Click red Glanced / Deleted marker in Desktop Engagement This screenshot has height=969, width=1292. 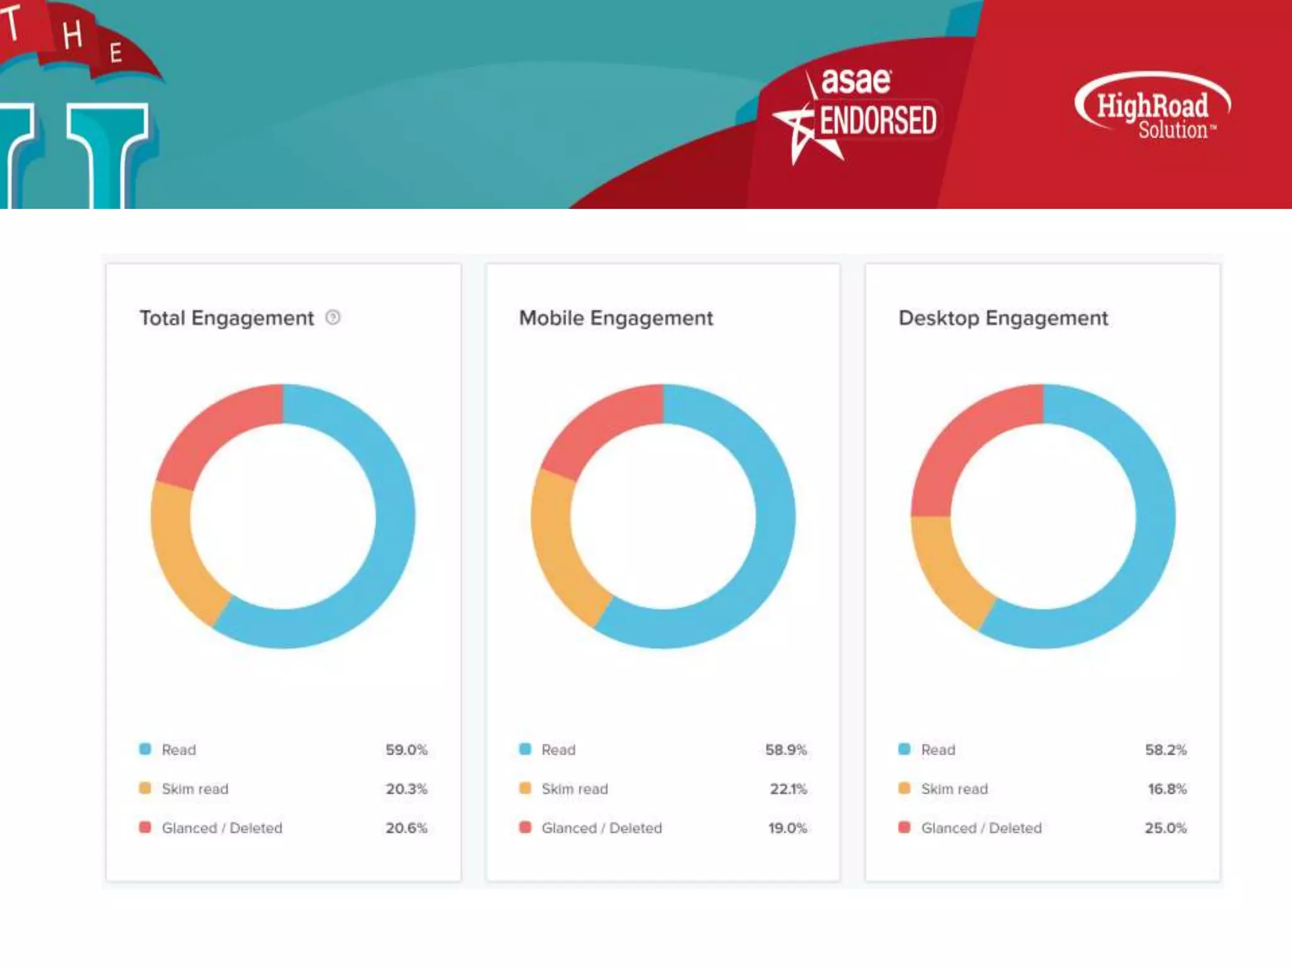[x=904, y=827]
